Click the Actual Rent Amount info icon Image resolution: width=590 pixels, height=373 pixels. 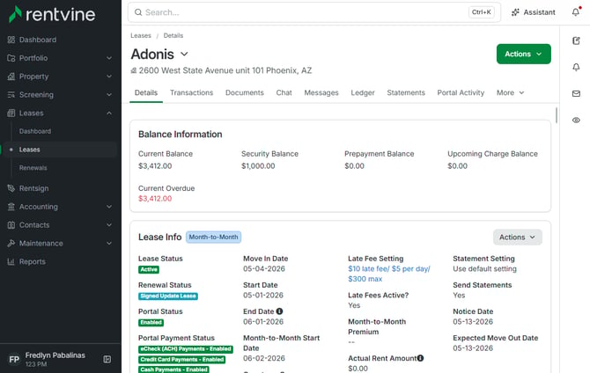point(420,358)
